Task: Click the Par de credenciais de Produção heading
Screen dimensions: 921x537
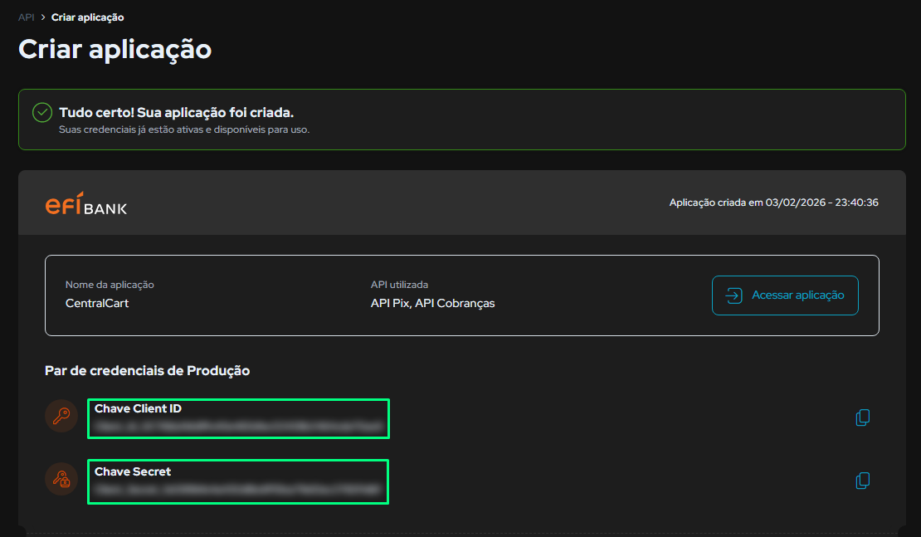Action: [148, 371]
